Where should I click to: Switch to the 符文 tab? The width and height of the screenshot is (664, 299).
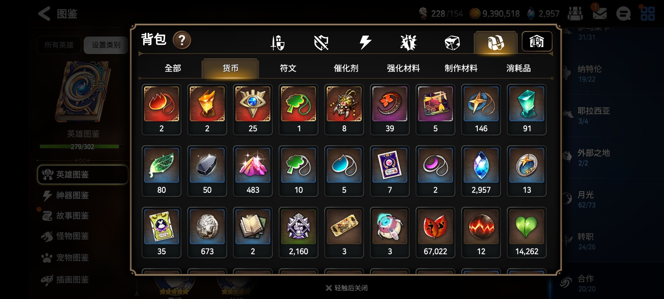tap(288, 68)
